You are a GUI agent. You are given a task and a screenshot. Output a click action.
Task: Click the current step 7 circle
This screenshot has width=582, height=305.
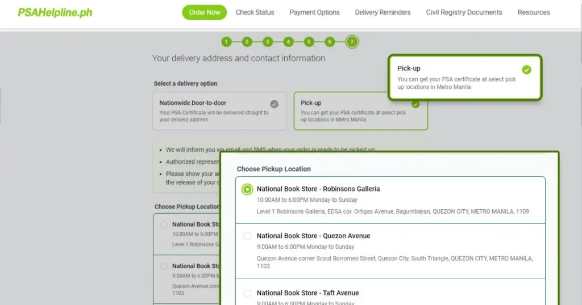click(352, 42)
